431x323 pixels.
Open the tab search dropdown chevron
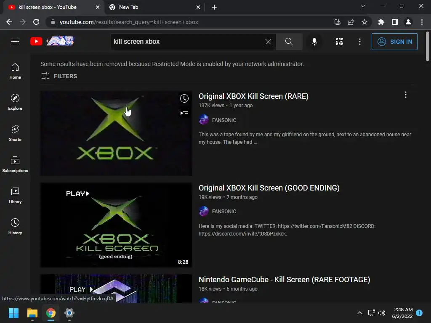(363, 6)
